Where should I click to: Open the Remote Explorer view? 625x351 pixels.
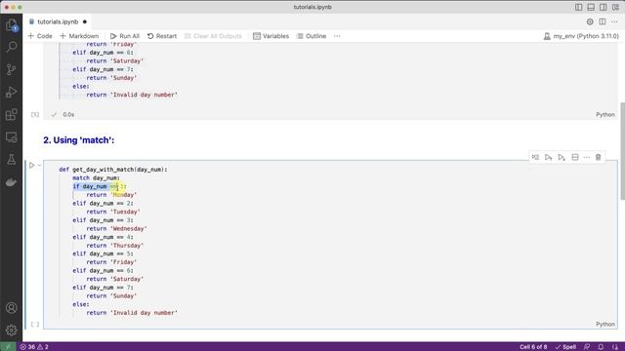[x=11, y=137]
